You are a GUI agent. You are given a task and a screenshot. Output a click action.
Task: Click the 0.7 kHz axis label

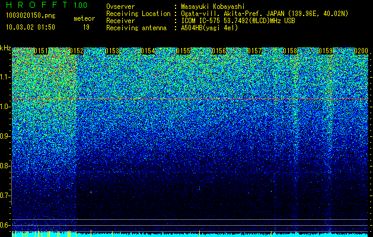(5, 196)
